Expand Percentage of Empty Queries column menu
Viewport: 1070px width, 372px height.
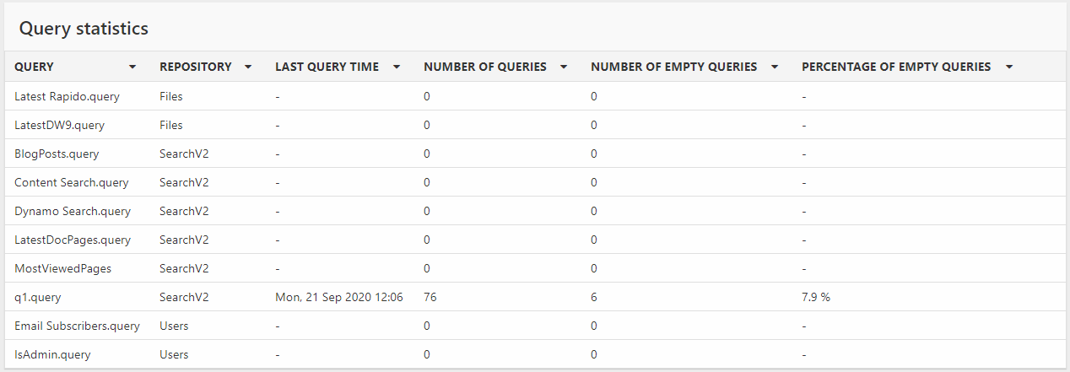[x=1008, y=67]
